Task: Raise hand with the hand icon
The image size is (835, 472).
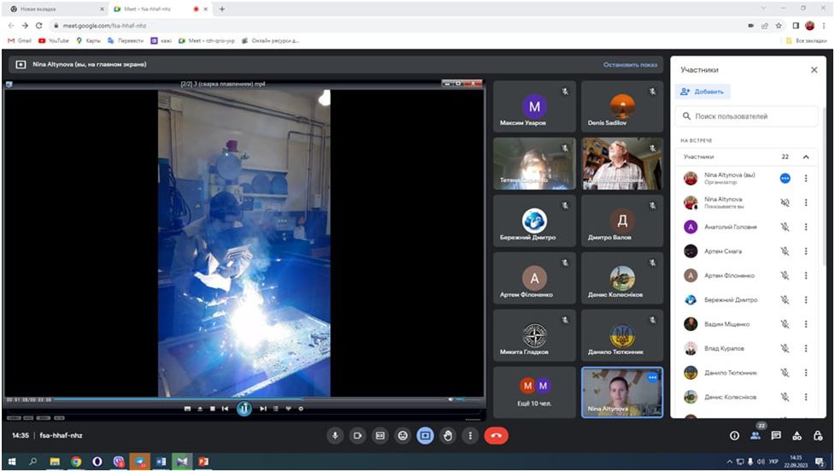Action: click(x=448, y=436)
